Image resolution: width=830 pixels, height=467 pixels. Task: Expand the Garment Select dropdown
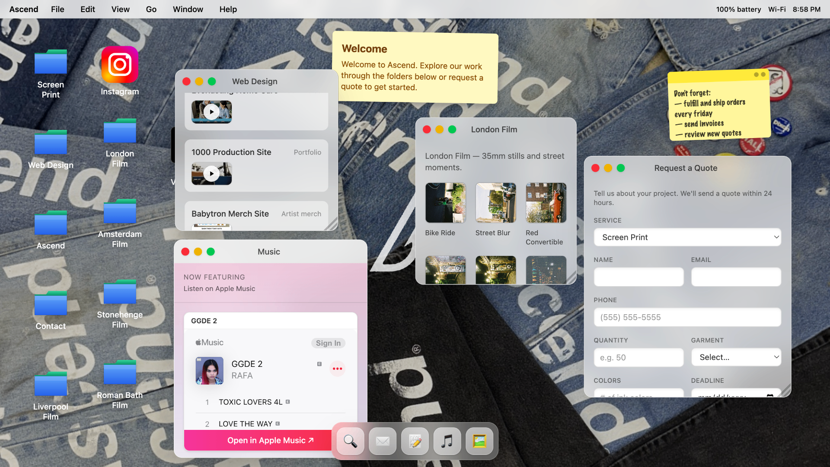[736, 357]
